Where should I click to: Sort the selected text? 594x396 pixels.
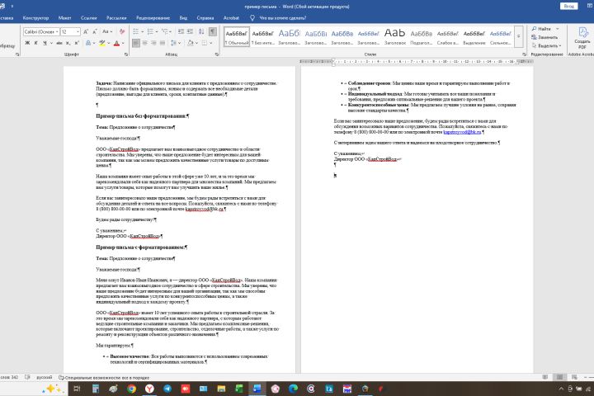point(201,31)
